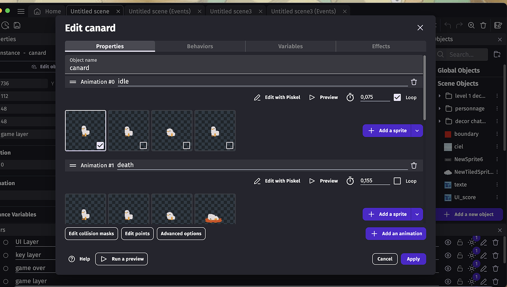This screenshot has height=287, width=507.
Task: Delete the death animation with its trash icon
Action: tap(414, 166)
